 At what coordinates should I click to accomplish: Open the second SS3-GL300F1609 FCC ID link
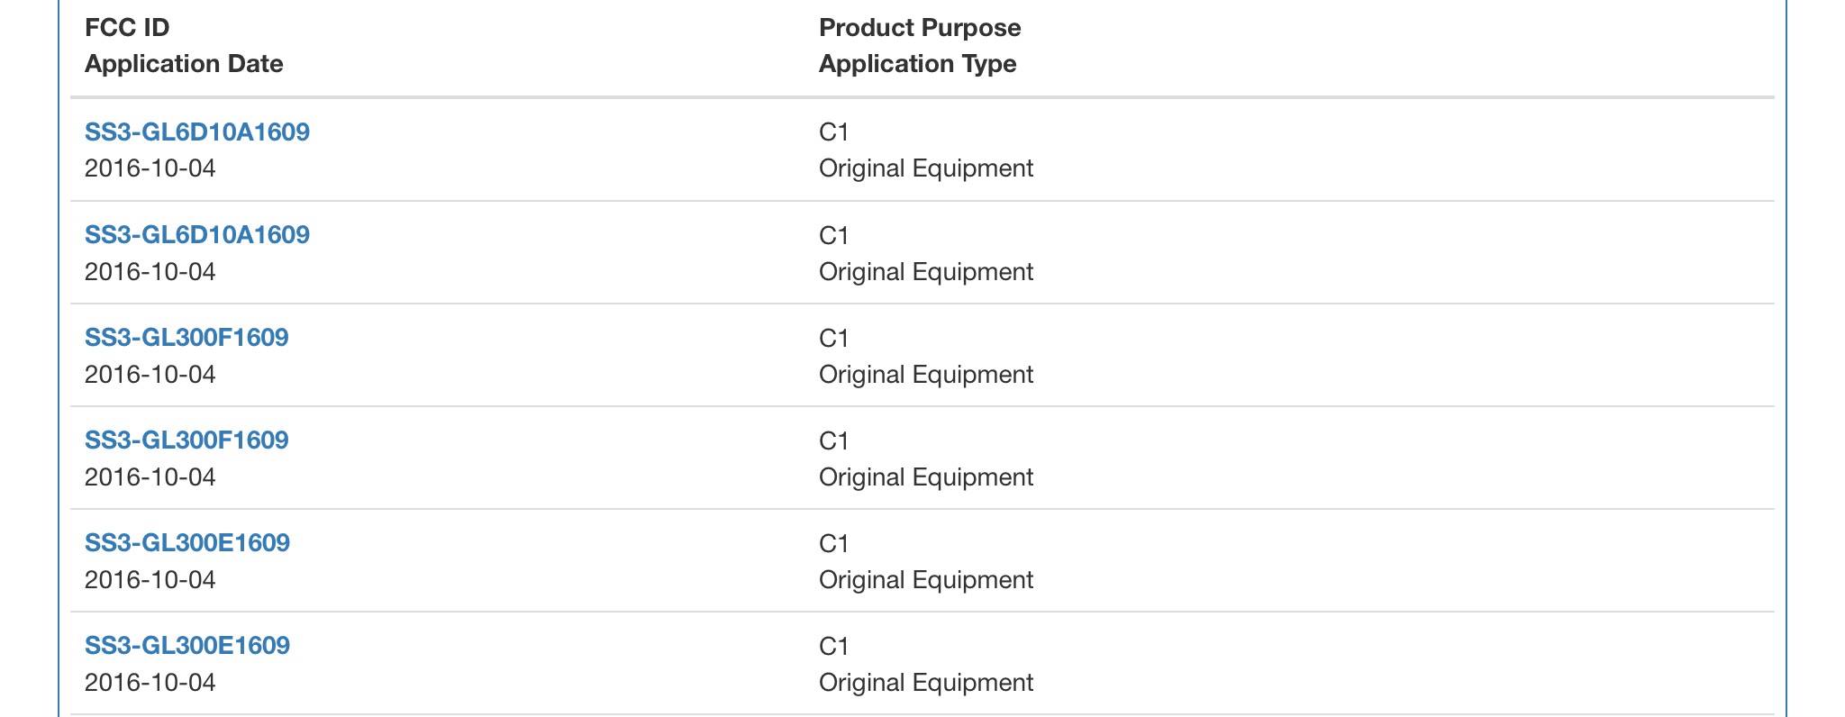point(186,440)
